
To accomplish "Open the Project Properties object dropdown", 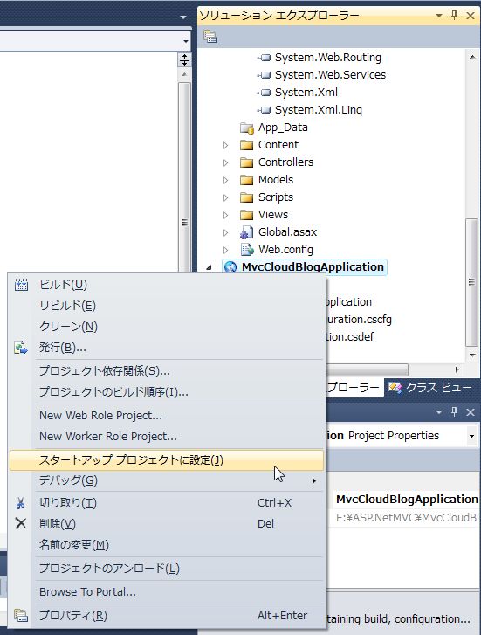I will (471, 436).
